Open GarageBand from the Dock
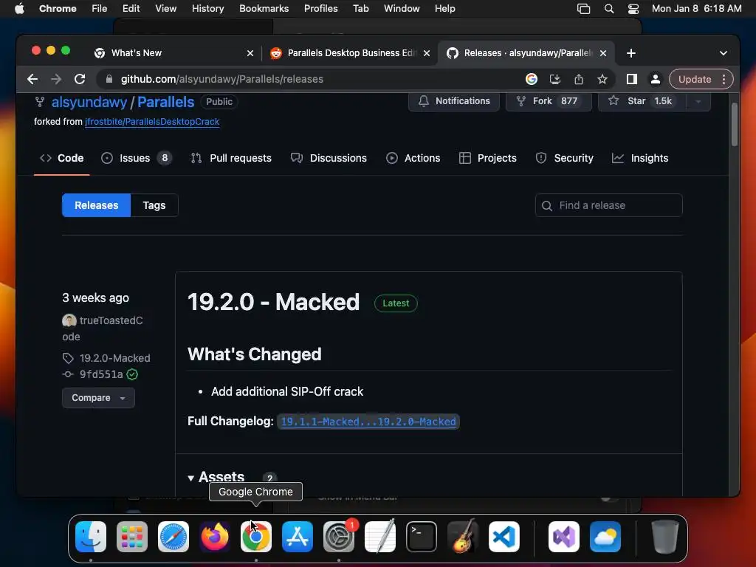This screenshot has width=756, height=567. 463,537
